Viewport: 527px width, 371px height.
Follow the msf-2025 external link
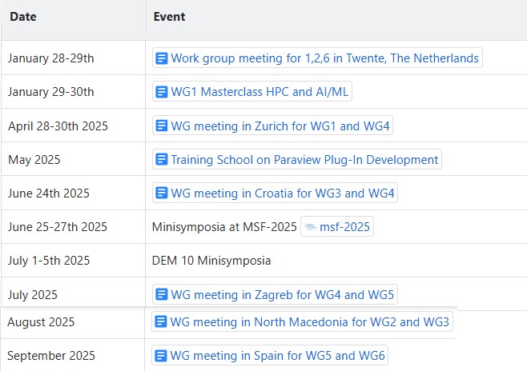tap(344, 227)
